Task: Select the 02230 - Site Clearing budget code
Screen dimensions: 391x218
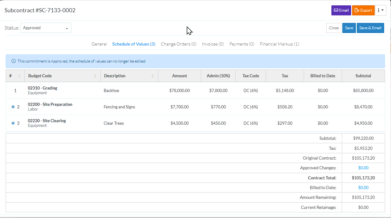Action: point(47,121)
